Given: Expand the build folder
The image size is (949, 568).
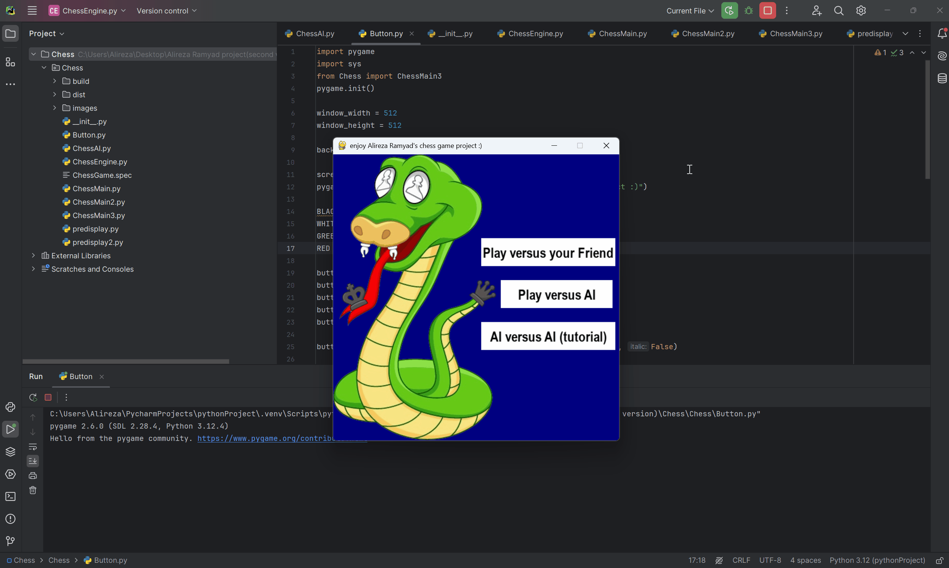Looking at the screenshot, I should click(54, 81).
